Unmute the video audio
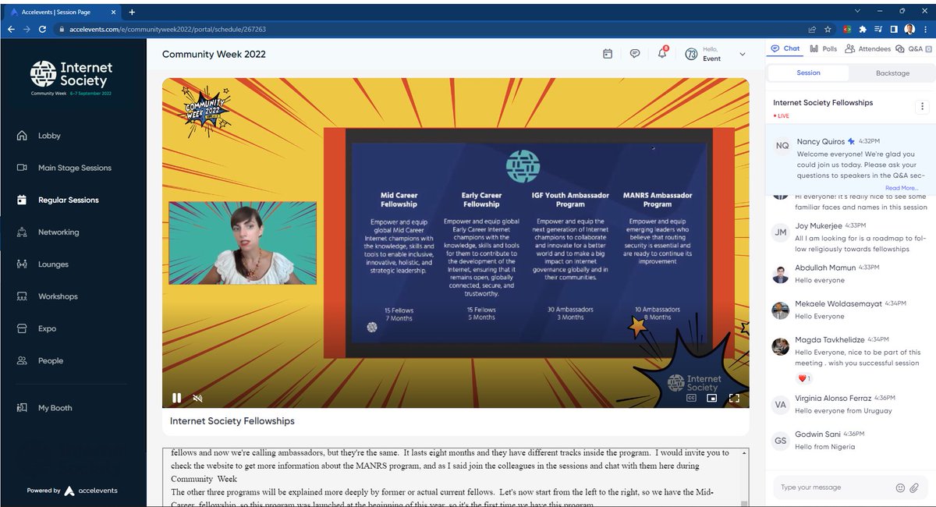The image size is (936, 507). pos(198,398)
